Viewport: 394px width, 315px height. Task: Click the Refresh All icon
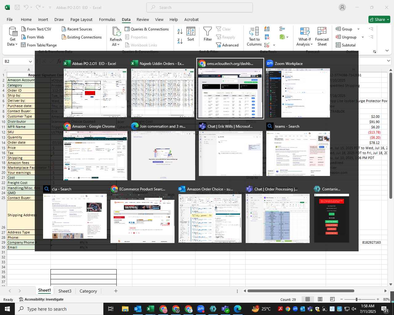[116, 31]
